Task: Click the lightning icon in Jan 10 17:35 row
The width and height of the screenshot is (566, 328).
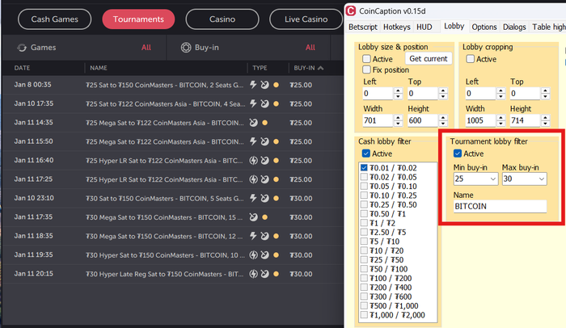Action: coord(253,104)
